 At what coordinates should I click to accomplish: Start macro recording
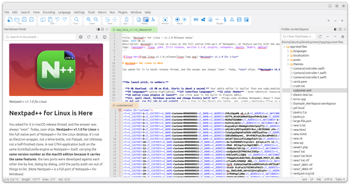(x=177, y=20)
